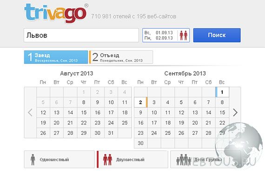Pick September 1 in calendar
Screen dimensions: 265x171
(222, 92)
